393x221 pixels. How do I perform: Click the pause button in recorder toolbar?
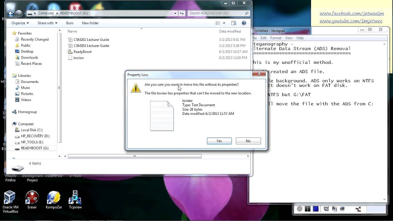[308, 209]
